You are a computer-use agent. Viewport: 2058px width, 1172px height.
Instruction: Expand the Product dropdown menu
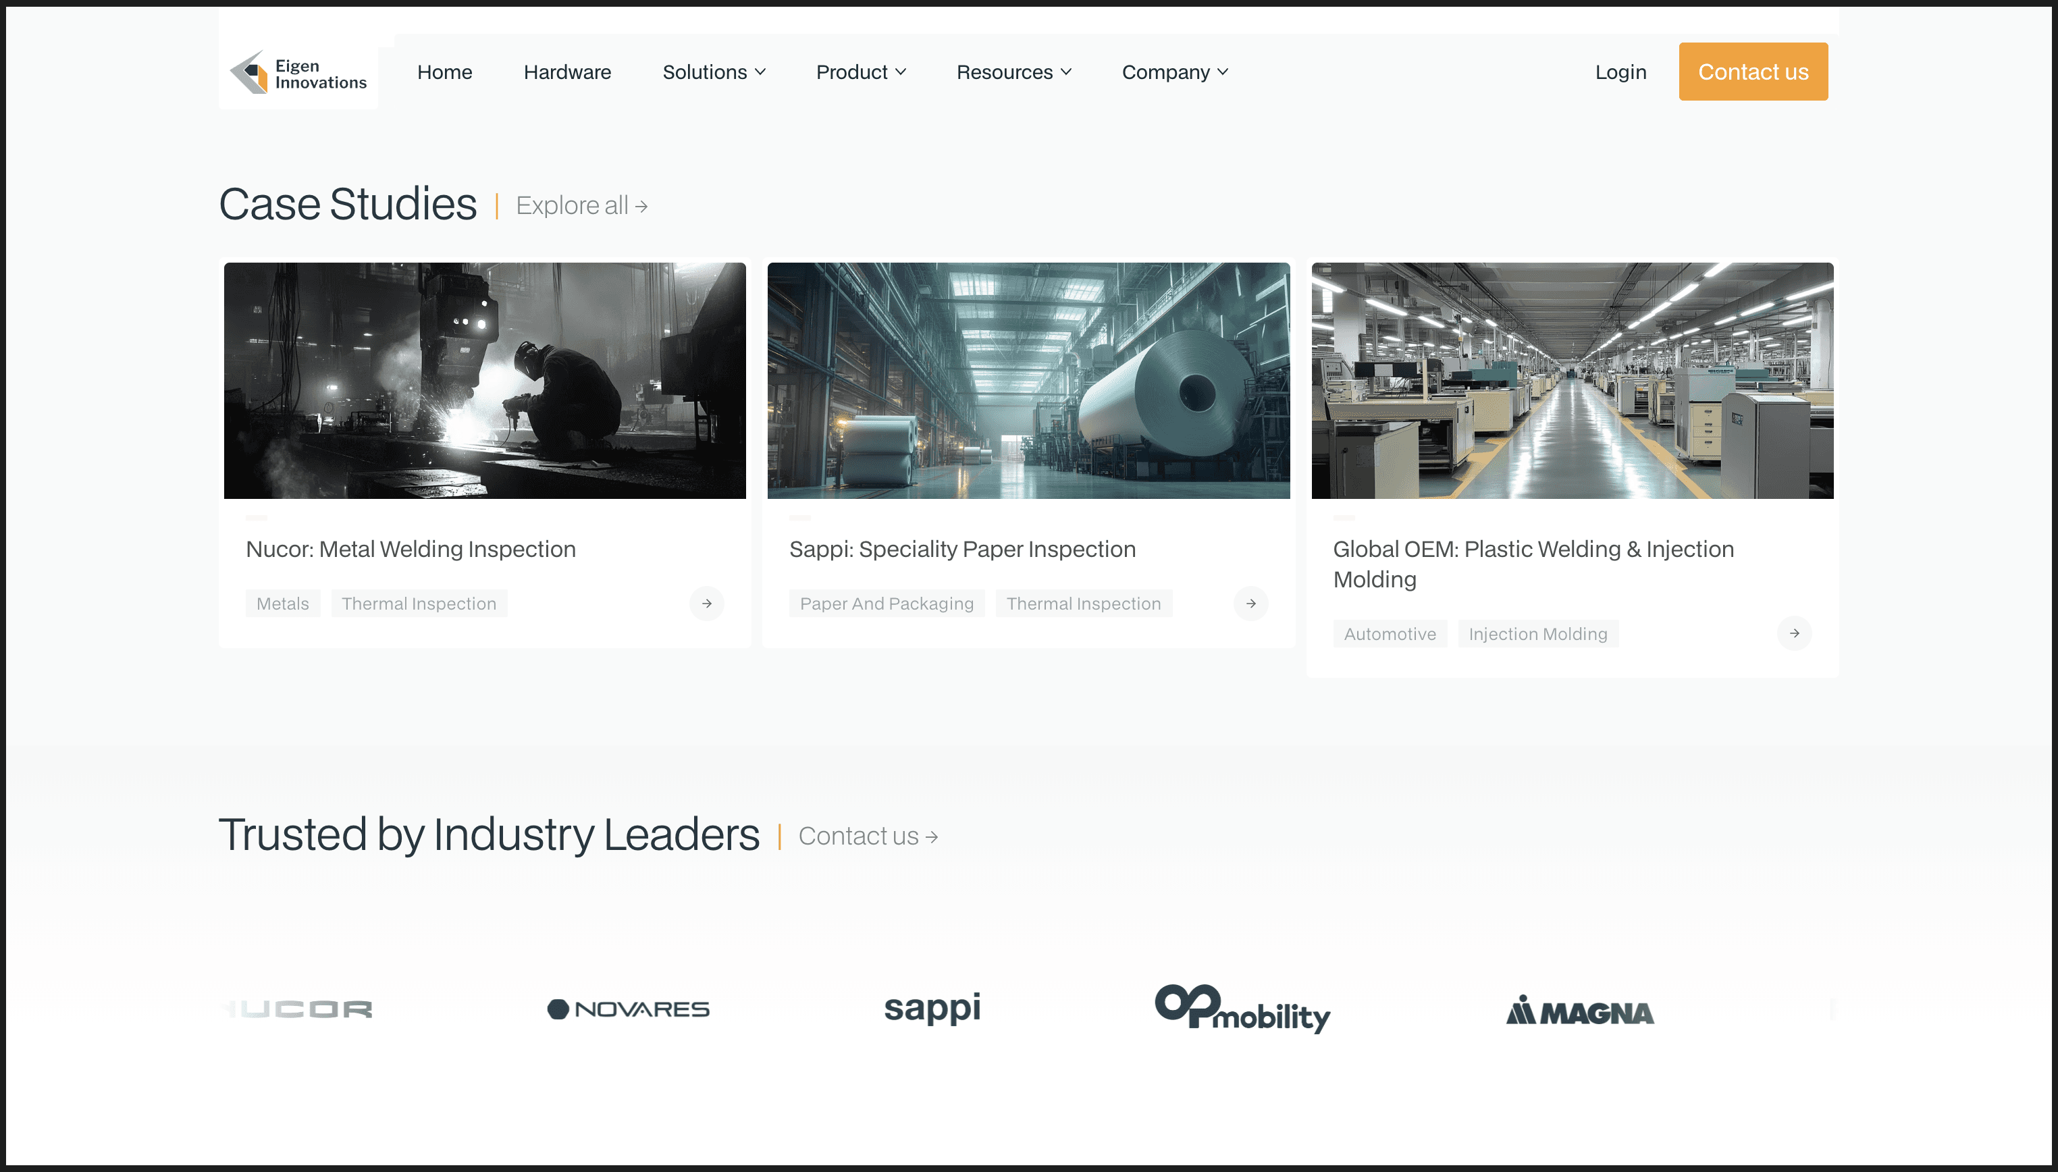[x=860, y=72]
